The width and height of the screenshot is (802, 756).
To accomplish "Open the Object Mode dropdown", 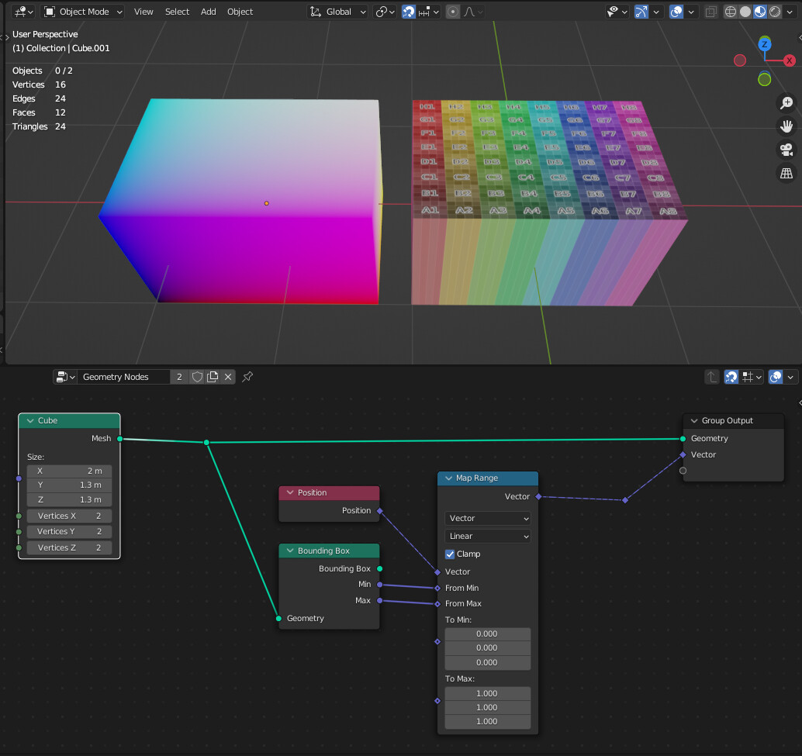I will tap(82, 11).
